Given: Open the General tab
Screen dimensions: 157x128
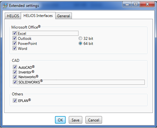Looking at the screenshot, I should pyautogui.click(x=63, y=16).
